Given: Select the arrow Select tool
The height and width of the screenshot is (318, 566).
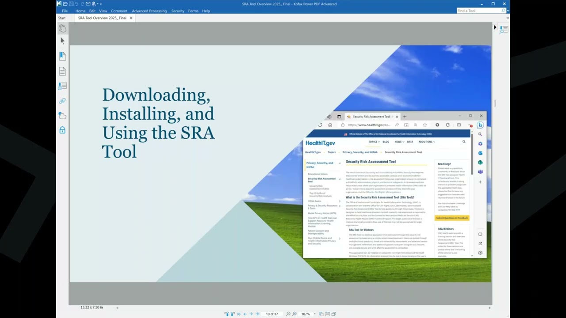Looking at the screenshot, I should [62, 41].
